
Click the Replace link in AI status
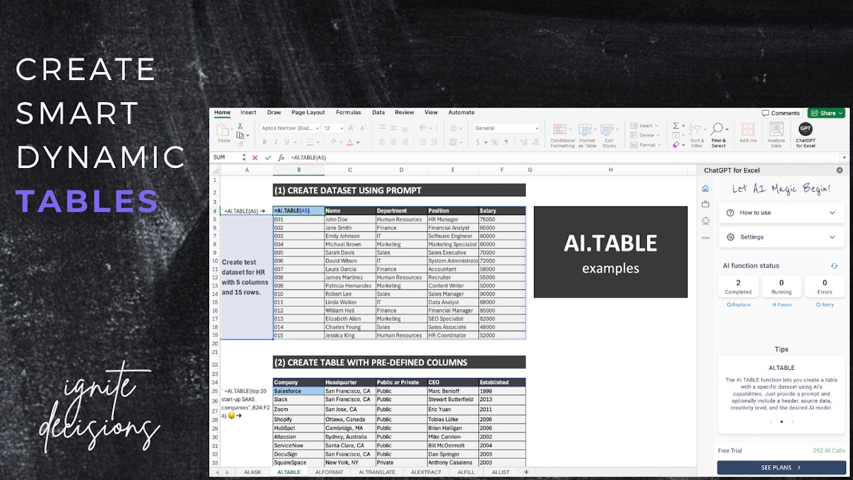coord(739,305)
